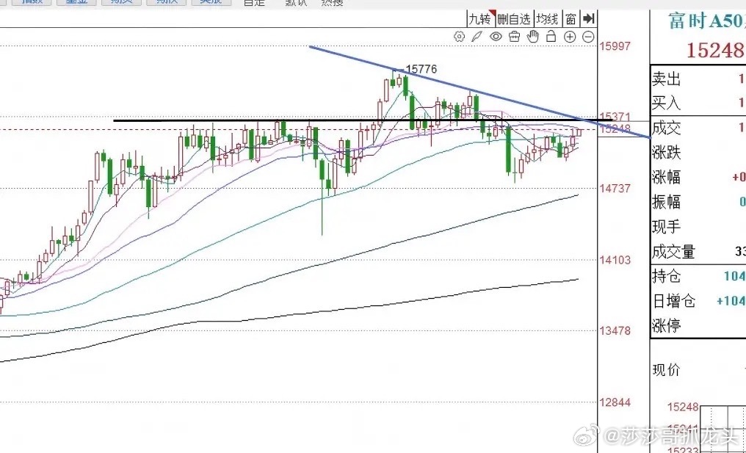Image resolution: width=746 pixels, height=453 pixels.
Task: Click the 删自选 button
Action: point(514,19)
